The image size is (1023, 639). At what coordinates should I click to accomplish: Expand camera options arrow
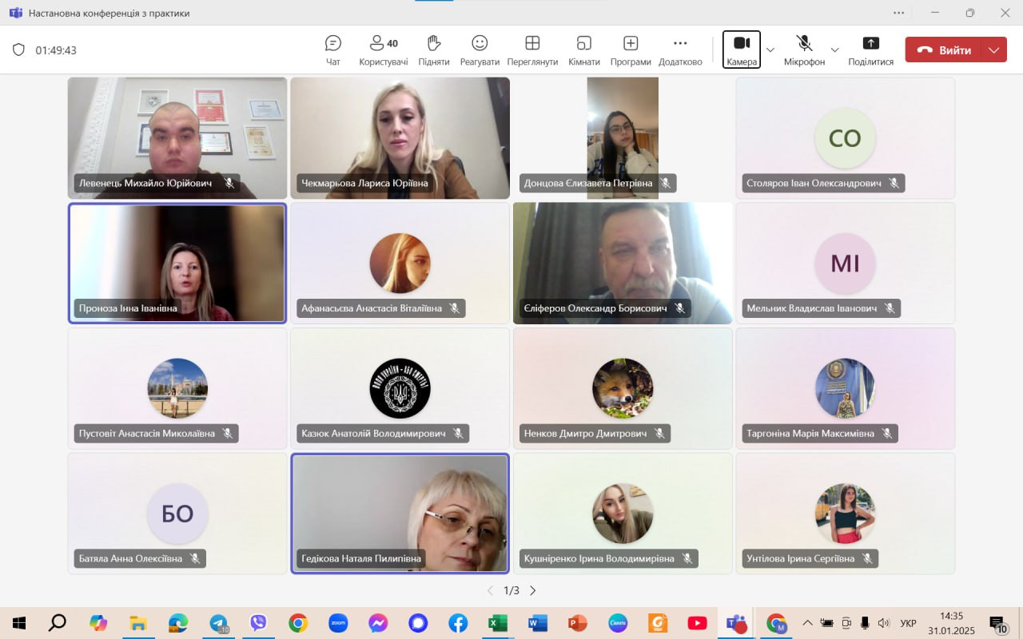pyautogui.click(x=770, y=50)
